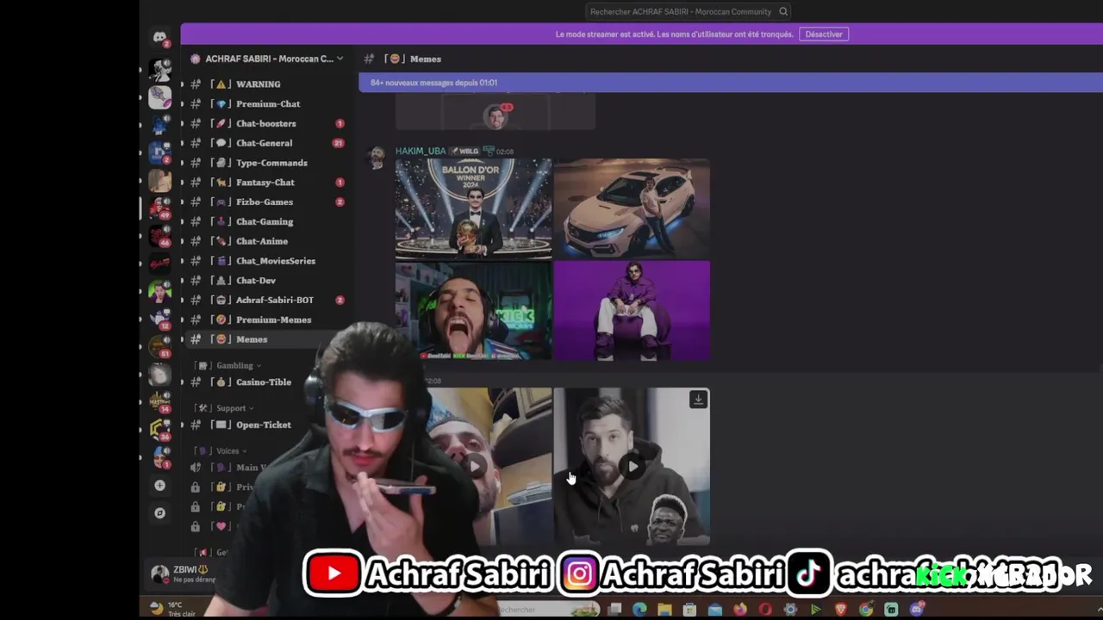Open the purple background image thumbnail

(632, 310)
